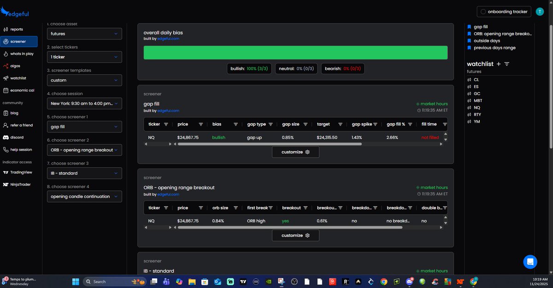Screen dimensions: 553x288
Task: Open NinjaTrader indicator access
Action: click(19, 184)
